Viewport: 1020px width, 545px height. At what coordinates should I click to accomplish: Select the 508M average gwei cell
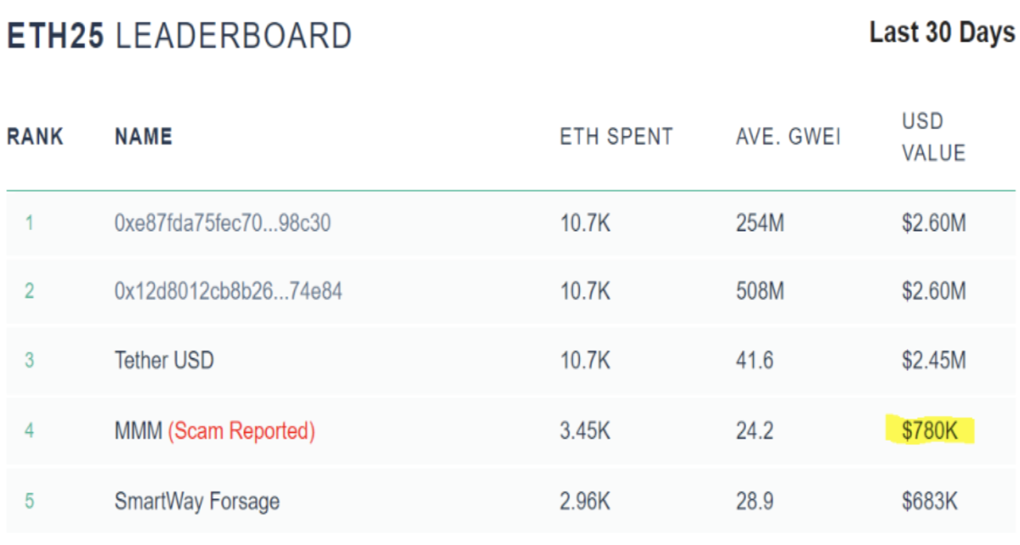tap(760, 291)
